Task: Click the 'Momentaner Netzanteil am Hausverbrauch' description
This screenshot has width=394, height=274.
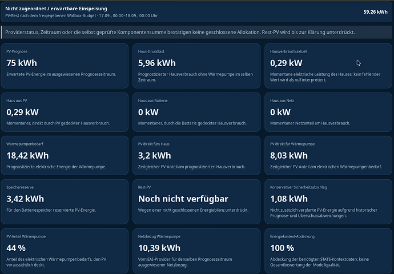Action: click(x=310, y=123)
